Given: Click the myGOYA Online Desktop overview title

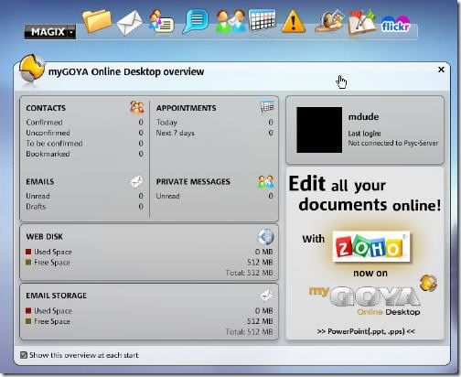Looking at the screenshot, I should coord(126,72).
